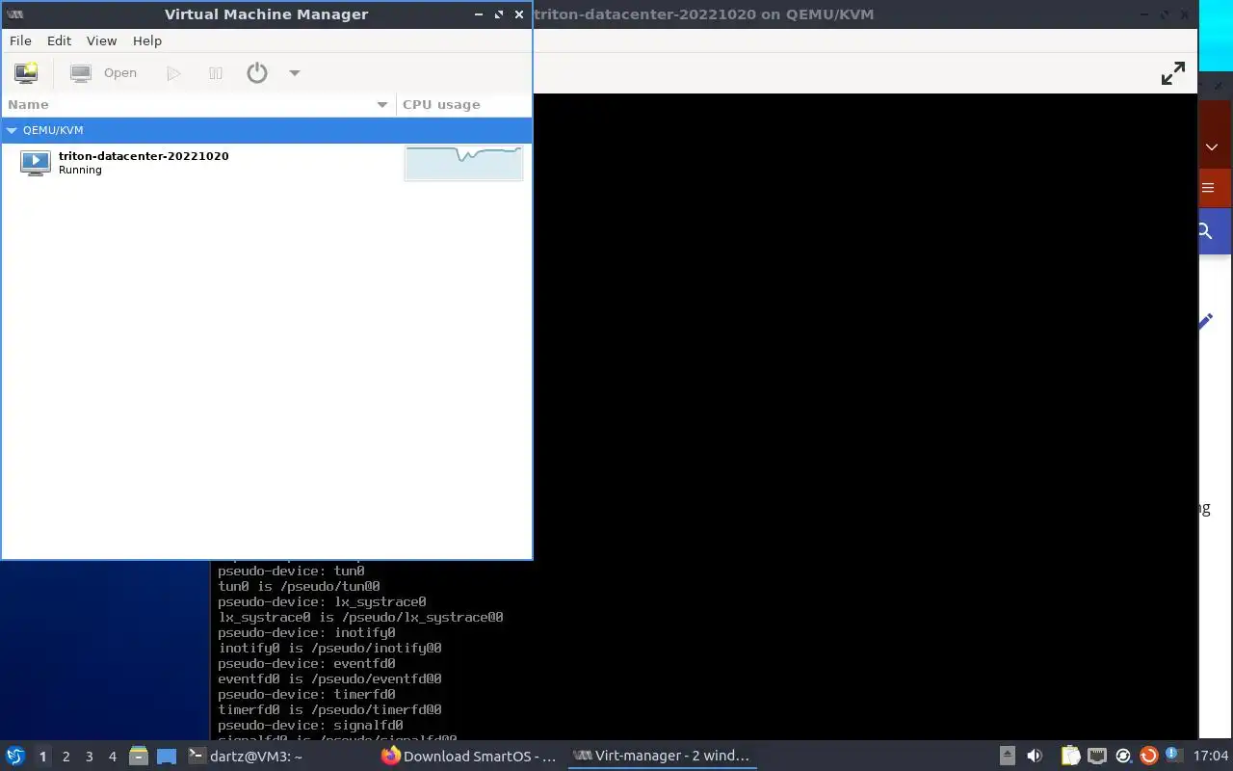The height and width of the screenshot is (771, 1233).
Task: Click 'pseudo-device: inotify0' line in the console
Action: 306,632
